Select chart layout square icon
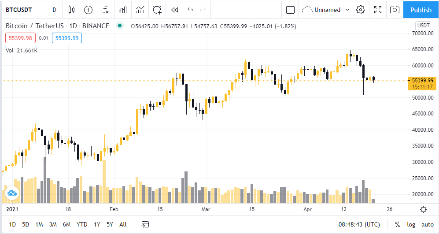439x234 pixels. [x=290, y=10]
